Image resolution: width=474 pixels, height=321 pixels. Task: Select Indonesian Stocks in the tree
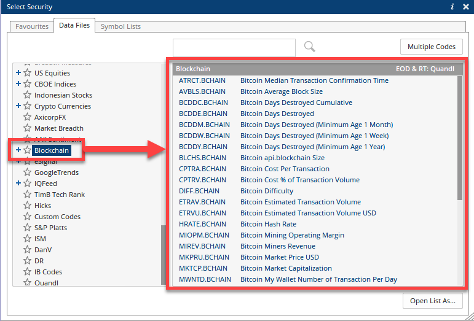63,95
